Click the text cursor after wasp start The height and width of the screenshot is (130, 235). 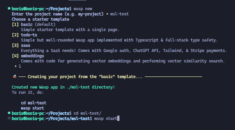point(118,118)
